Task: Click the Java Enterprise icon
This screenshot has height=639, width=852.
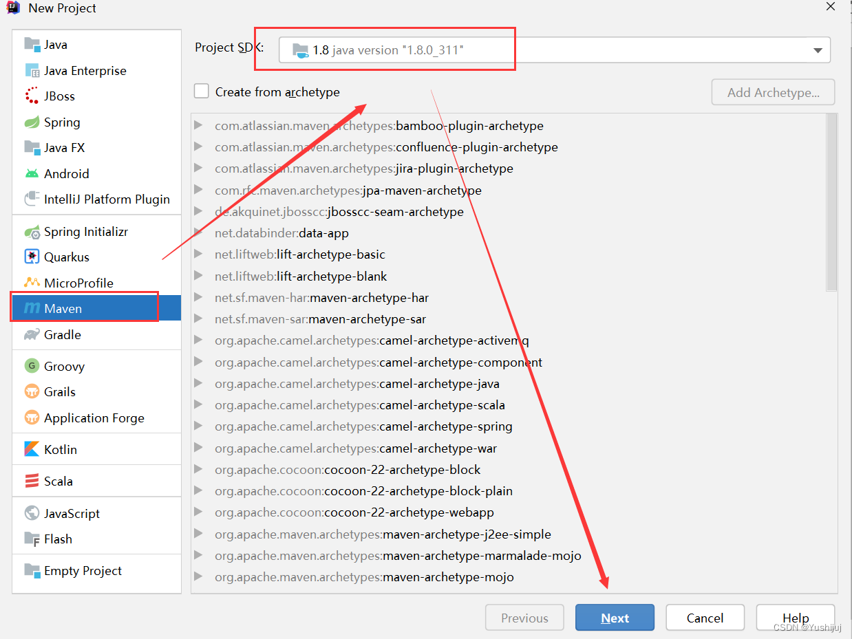Action: (32, 70)
